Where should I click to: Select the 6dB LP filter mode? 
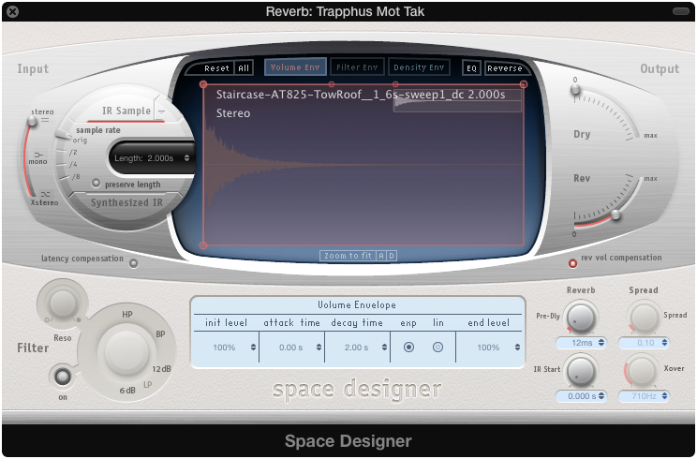(127, 390)
